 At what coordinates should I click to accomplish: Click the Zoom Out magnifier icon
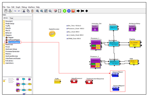click(50, 11)
